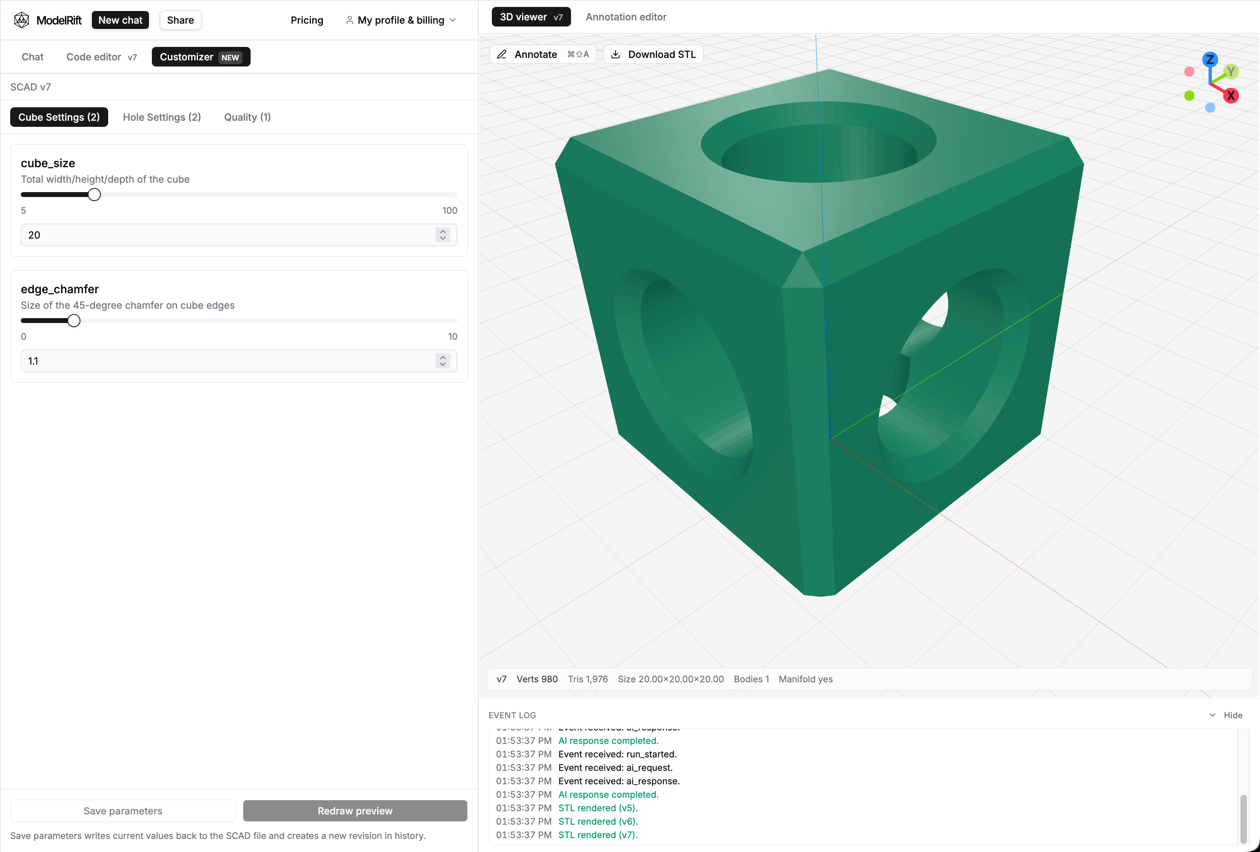Open the Code editor tab

click(94, 56)
